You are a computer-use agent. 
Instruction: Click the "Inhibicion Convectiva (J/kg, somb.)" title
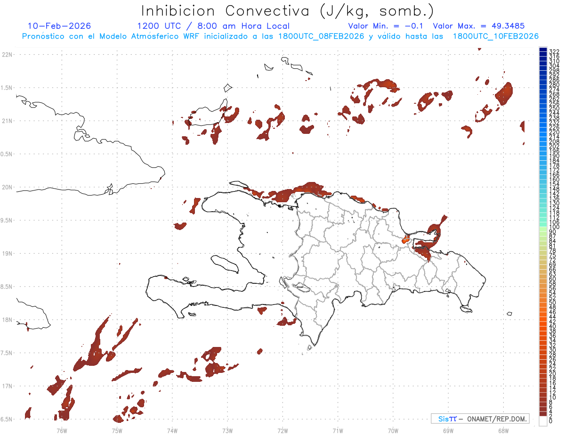click(x=288, y=11)
